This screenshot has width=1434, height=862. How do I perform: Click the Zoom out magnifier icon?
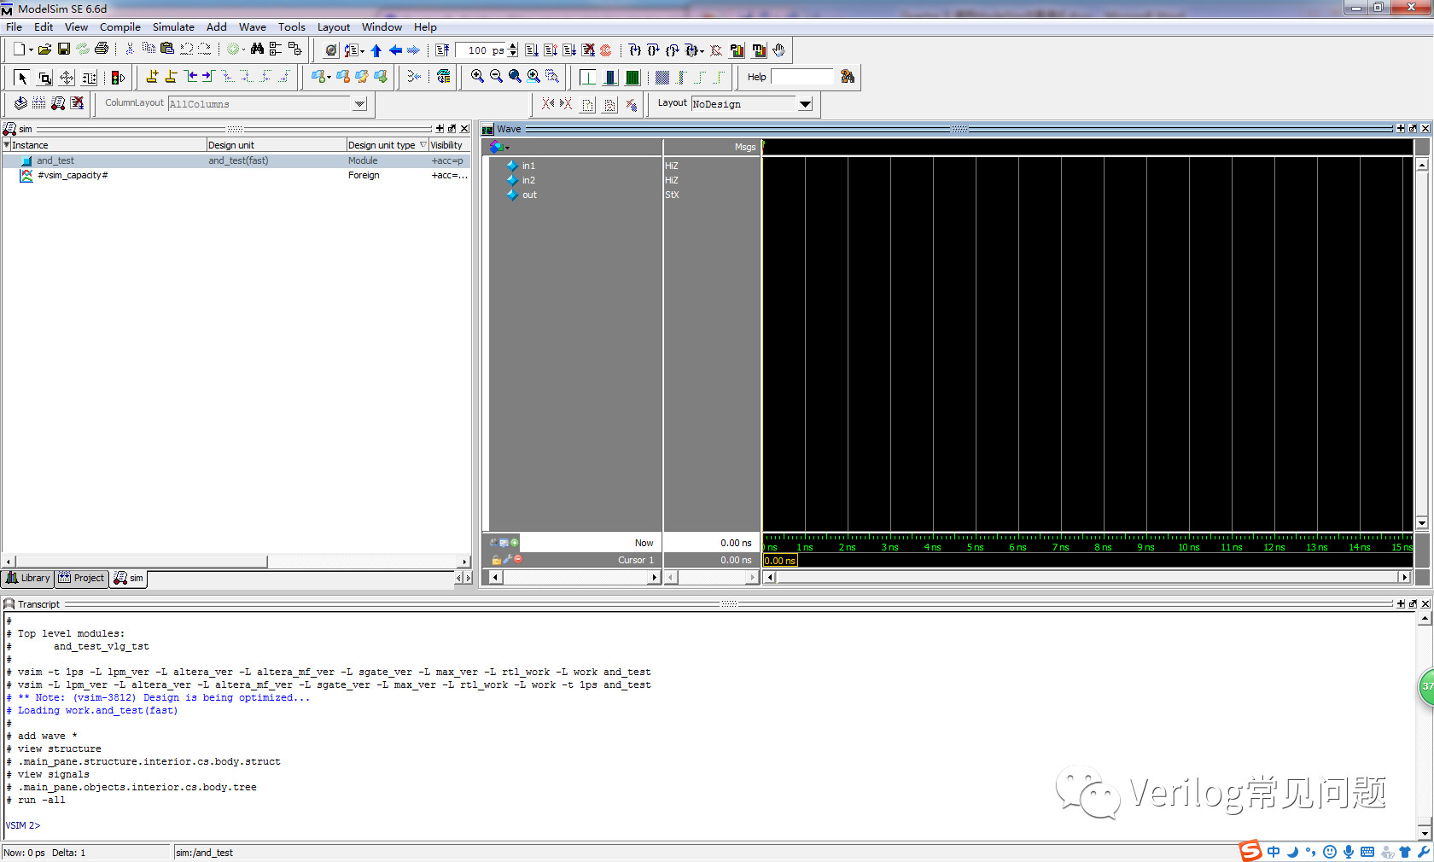coord(496,77)
